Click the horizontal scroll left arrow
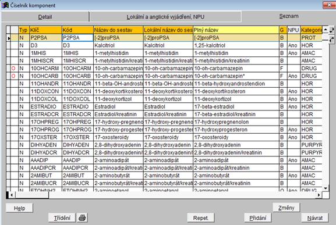The width and height of the screenshot is (336, 225). pyautogui.click(x=12, y=195)
